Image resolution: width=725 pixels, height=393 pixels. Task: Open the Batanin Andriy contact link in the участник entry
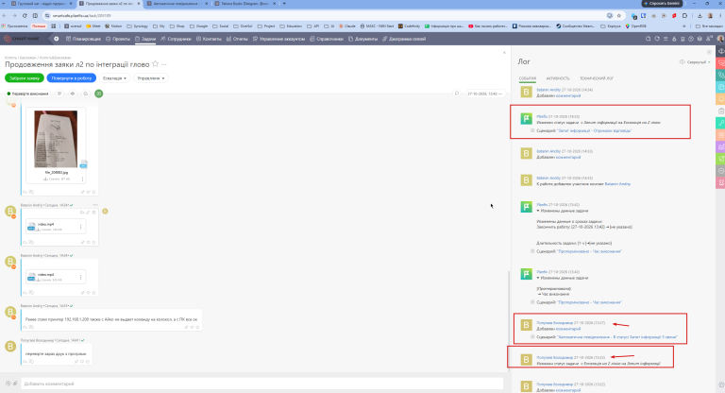coord(617,184)
